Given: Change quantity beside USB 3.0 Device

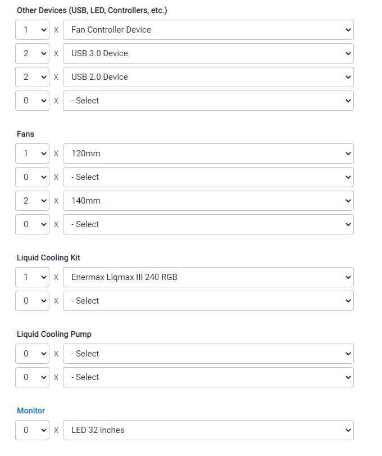Looking at the screenshot, I should click(x=32, y=53).
